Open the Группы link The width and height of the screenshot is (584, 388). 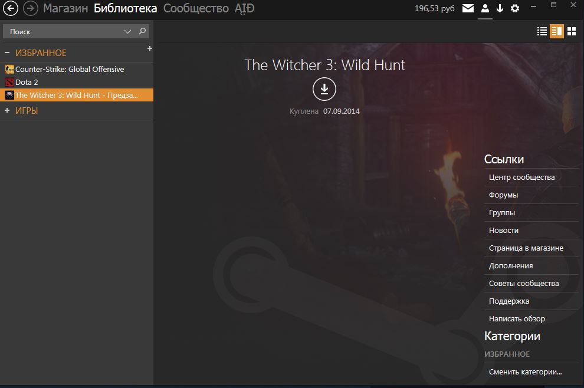[502, 213]
